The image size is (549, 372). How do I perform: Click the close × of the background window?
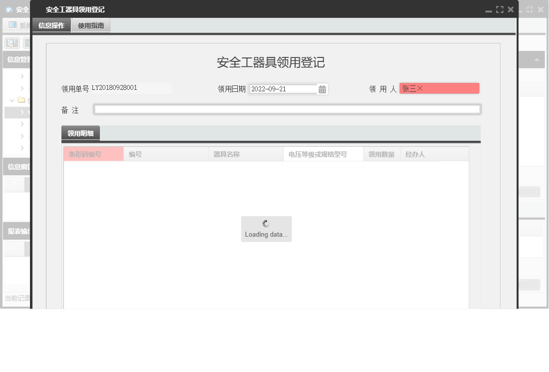point(541,8)
